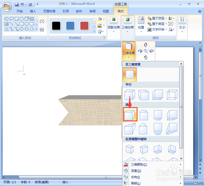Open the 阴影效果 menu
Image resolution: width=204 pixels, height=186 pixels.
[x=114, y=24]
